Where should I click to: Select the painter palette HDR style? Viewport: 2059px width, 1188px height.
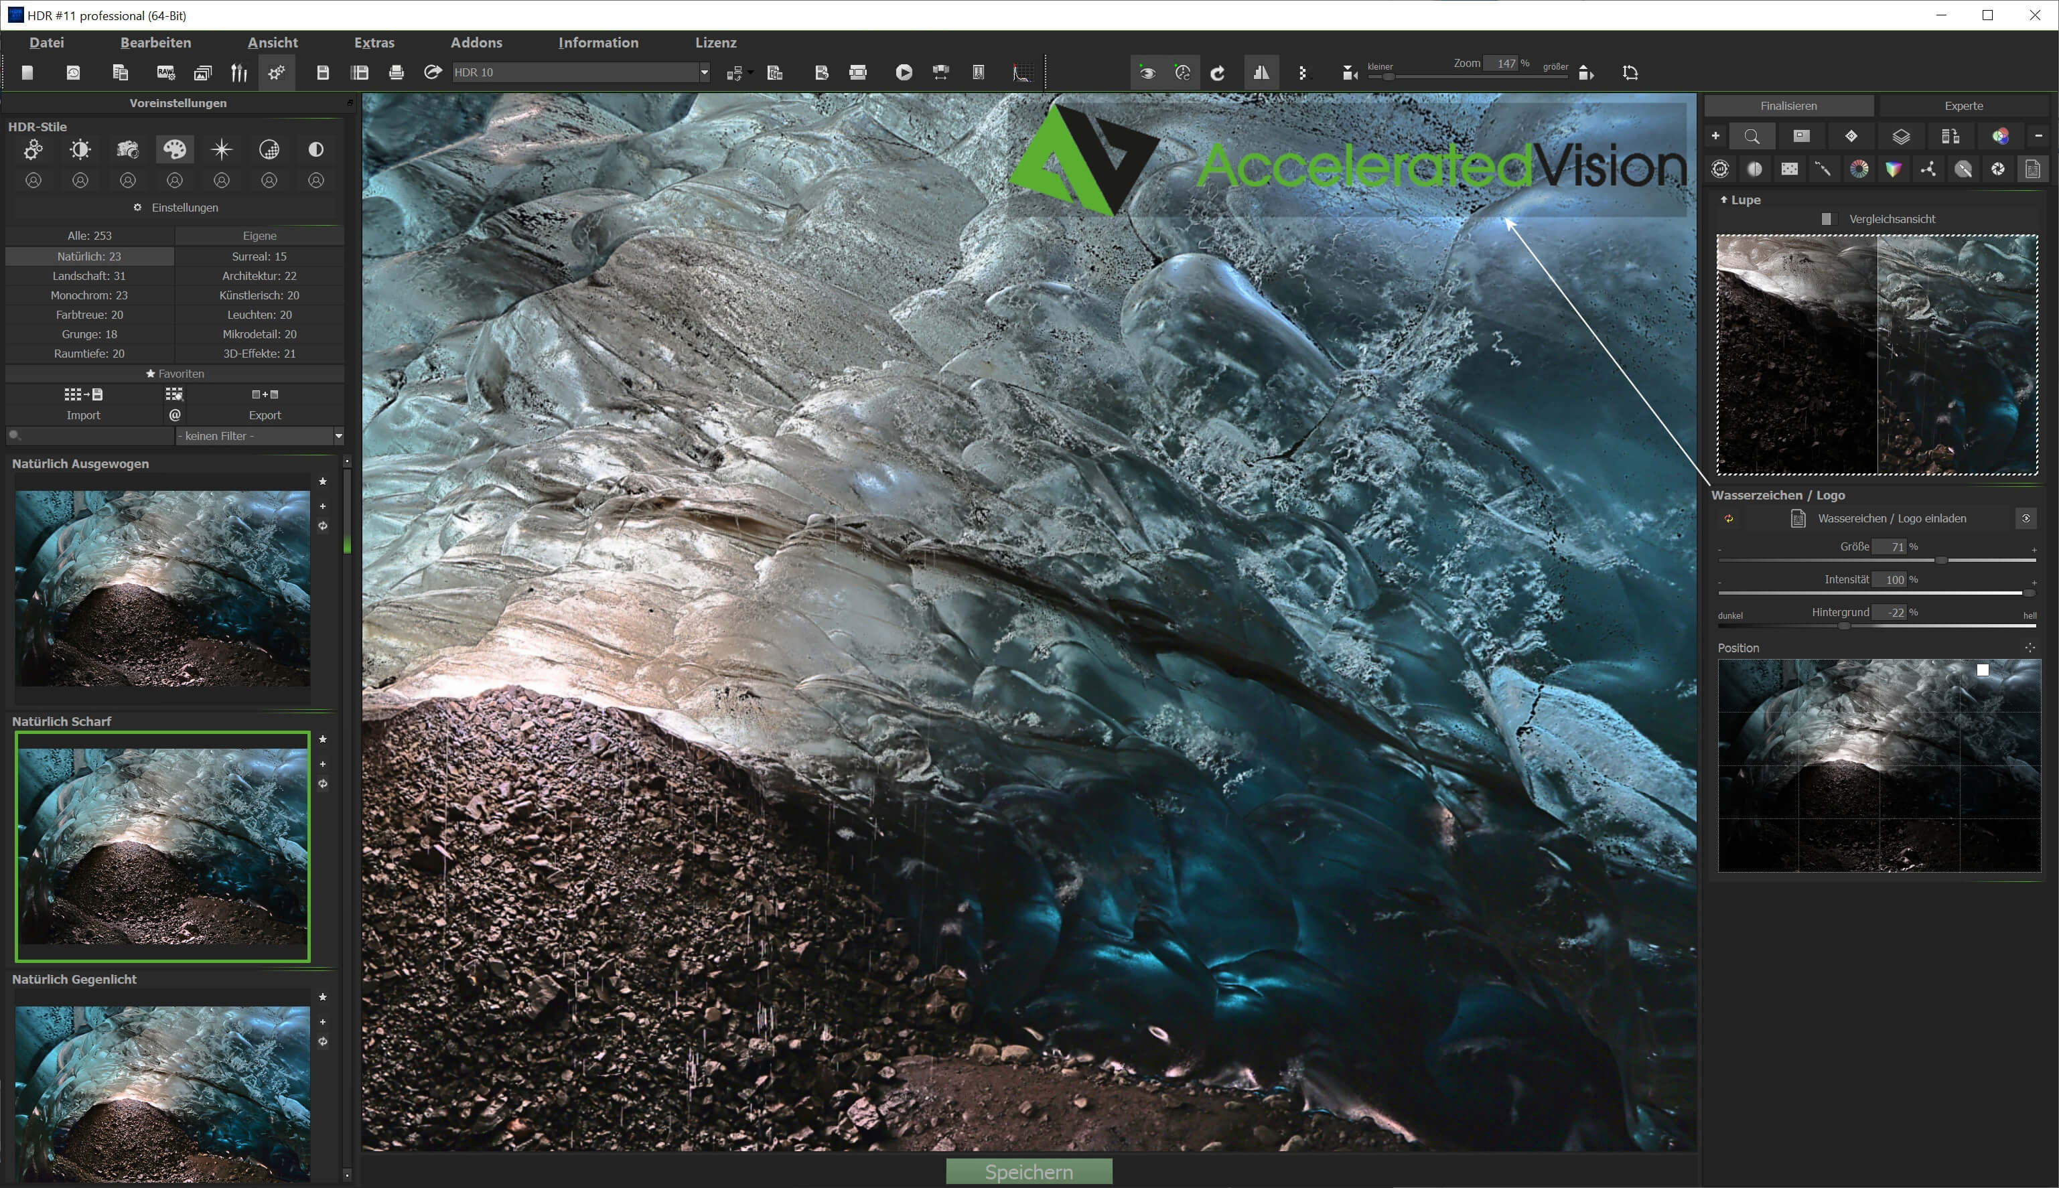pyautogui.click(x=175, y=149)
